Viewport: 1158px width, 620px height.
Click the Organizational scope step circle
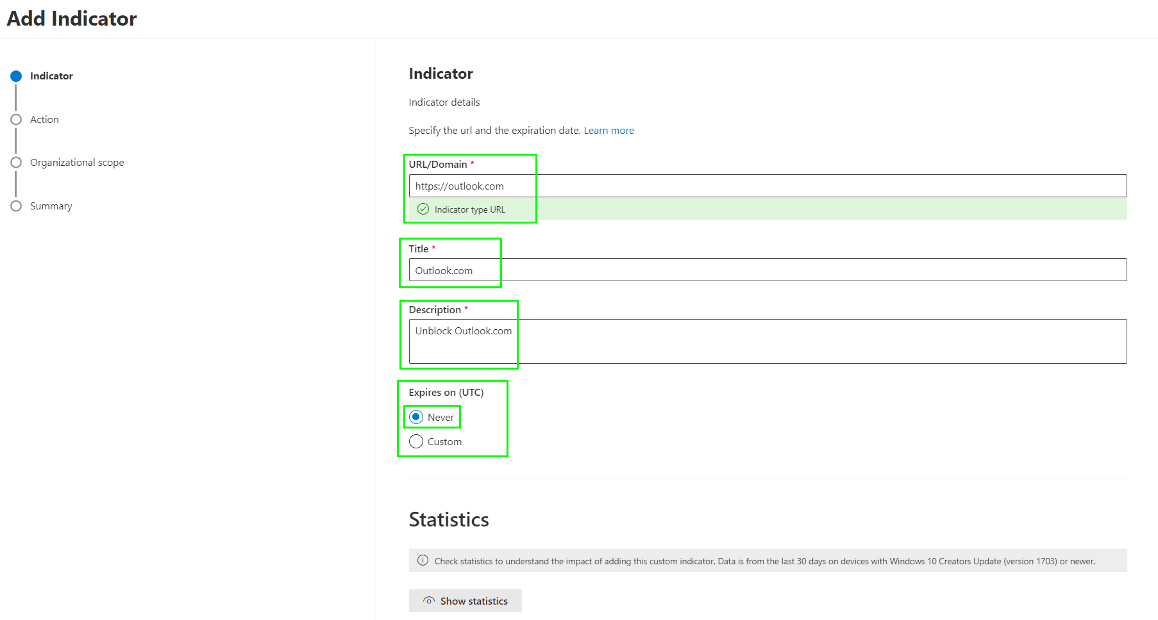pos(16,163)
